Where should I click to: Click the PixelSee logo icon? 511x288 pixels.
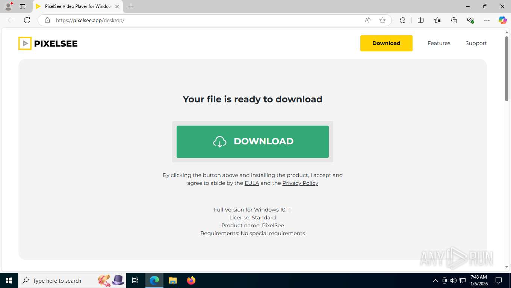[25, 43]
